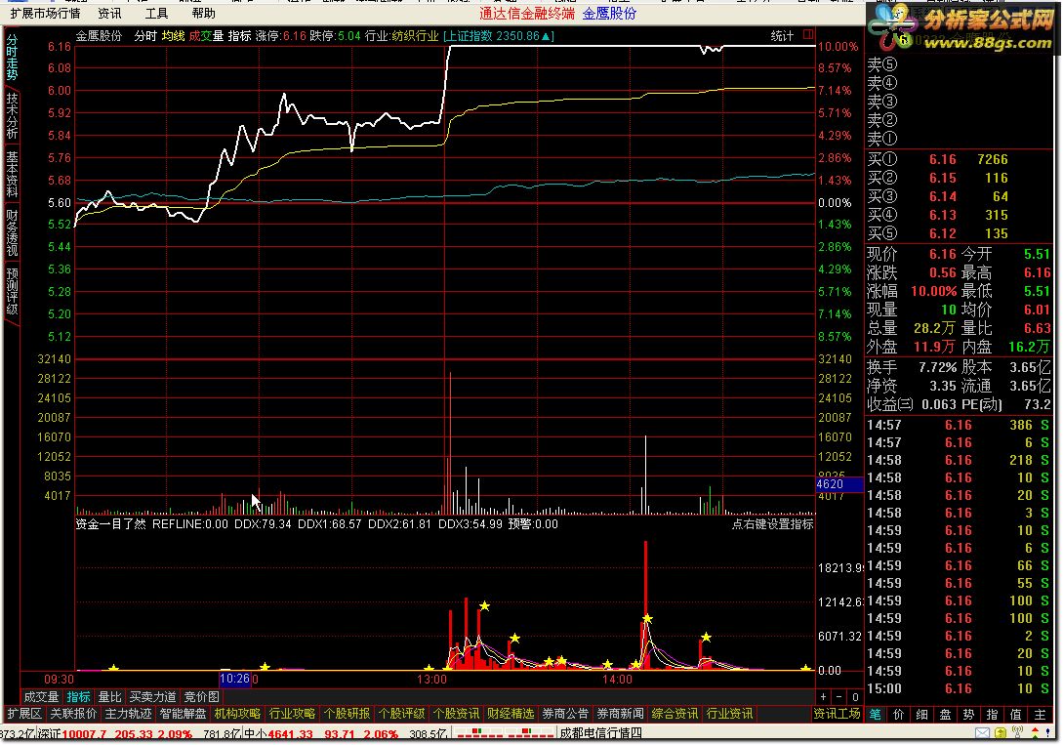The image size is (1063, 745).
Task: Open the 智能解盘 bottom tab
Action: (x=184, y=714)
